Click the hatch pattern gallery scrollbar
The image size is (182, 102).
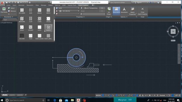[54, 24]
